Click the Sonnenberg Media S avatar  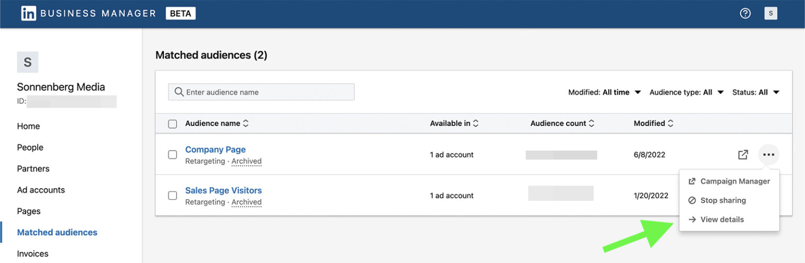click(x=28, y=62)
